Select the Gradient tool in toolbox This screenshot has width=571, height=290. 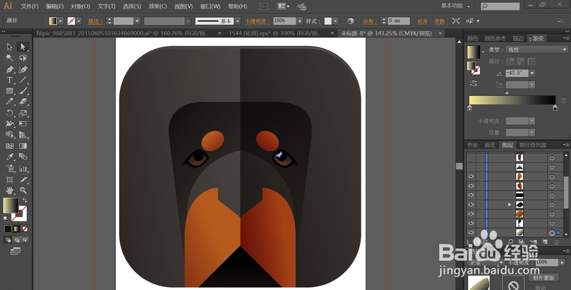click(23, 146)
